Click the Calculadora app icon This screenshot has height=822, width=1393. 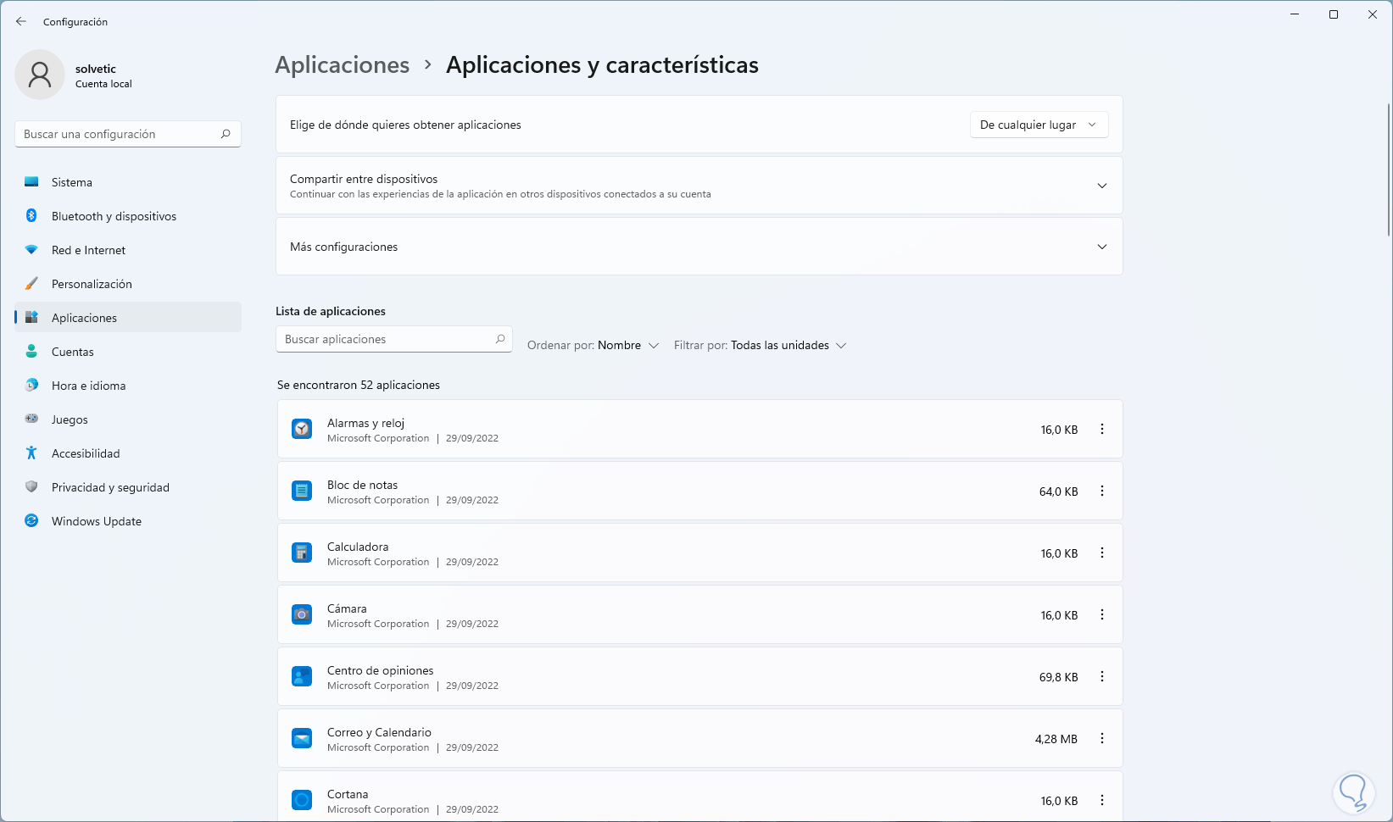pyautogui.click(x=302, y=553)
